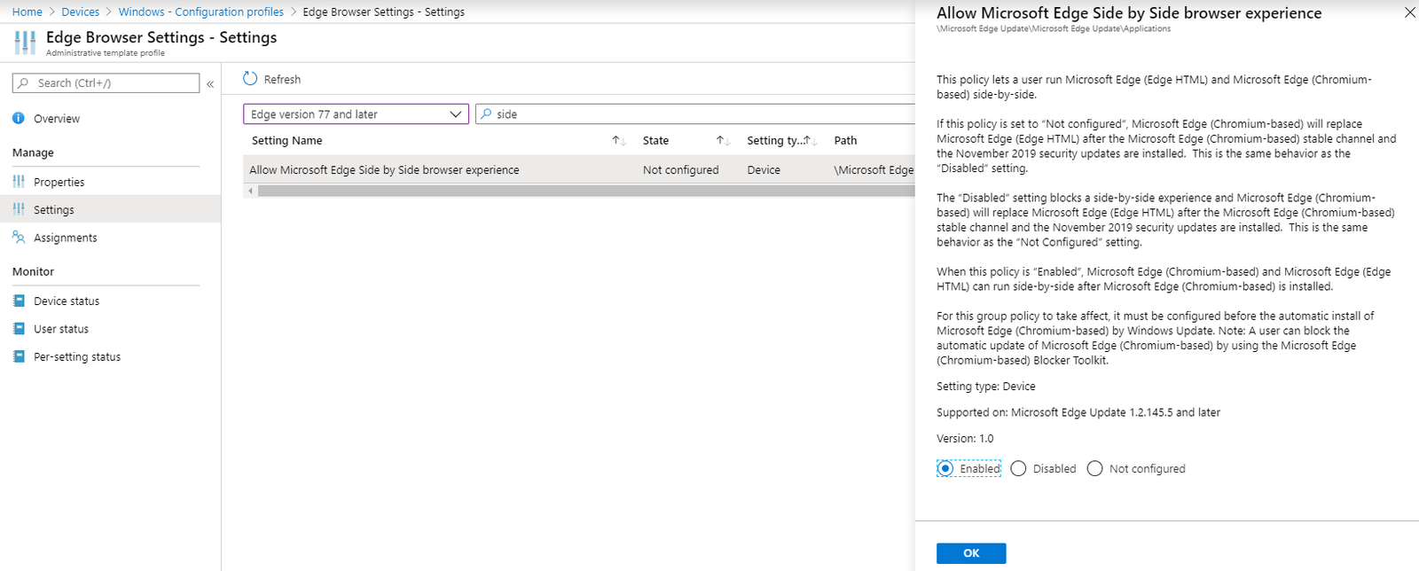Sort by Setting type column arrows

811,140
